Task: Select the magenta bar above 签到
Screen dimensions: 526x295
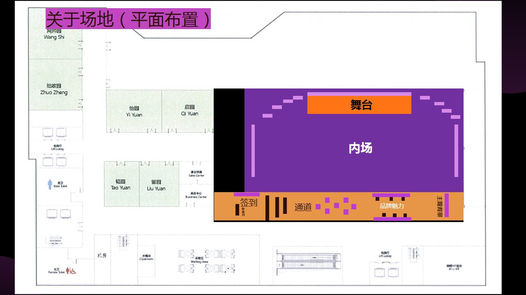Action: click(x=247, y=194)
